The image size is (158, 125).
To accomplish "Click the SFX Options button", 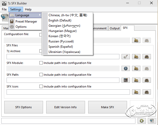I will pos(24,107).
